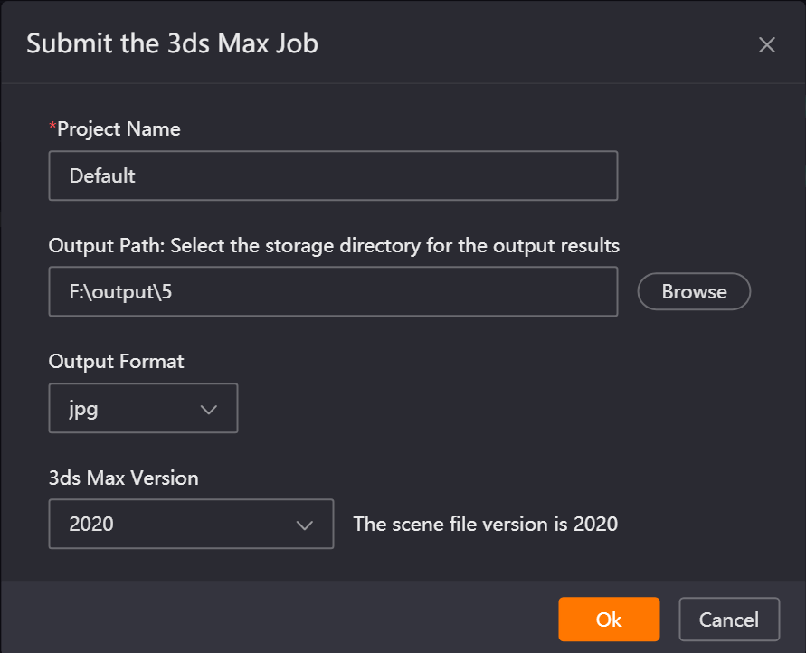Open the 3ds Max Version dropdown
This screenshot has width=806, height=653.
point(191,524)
